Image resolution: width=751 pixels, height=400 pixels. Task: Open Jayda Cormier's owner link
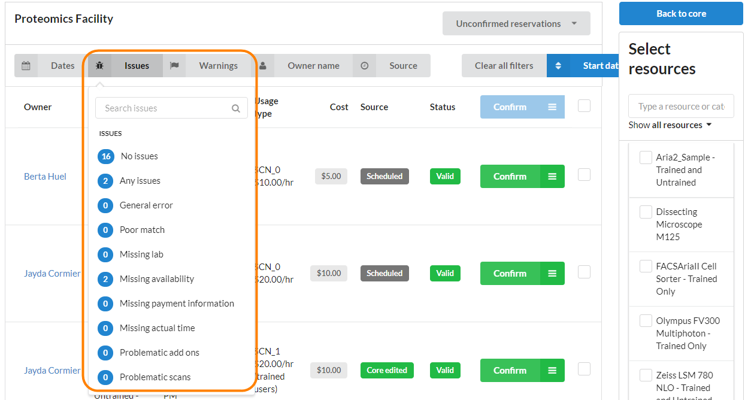coord(52,274)
